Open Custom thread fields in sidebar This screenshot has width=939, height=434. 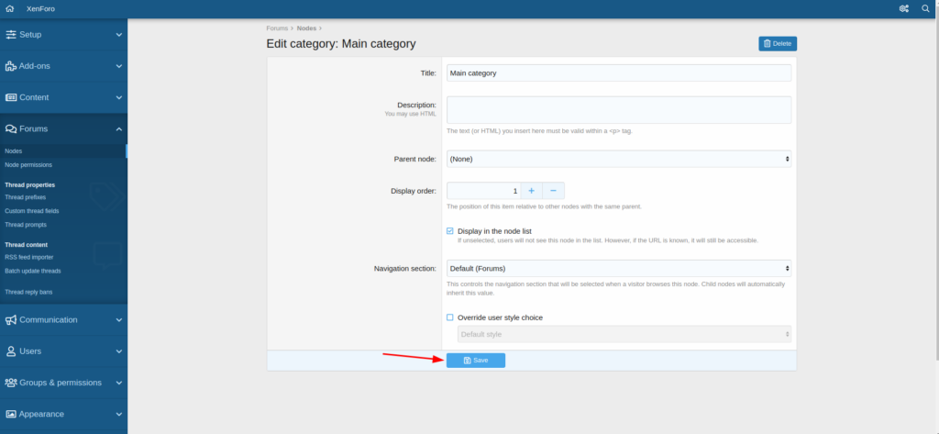pyautogui.click(x=32, y=211)
